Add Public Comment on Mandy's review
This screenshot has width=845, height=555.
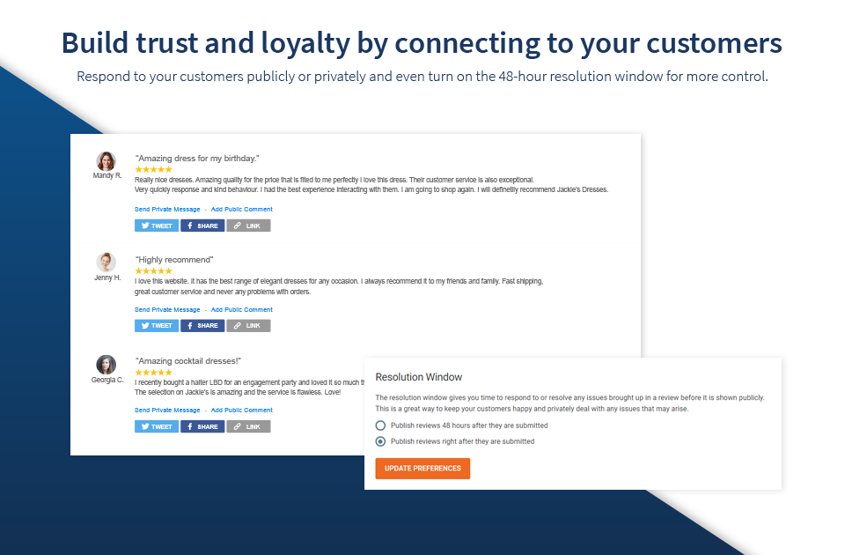[242, 210]
